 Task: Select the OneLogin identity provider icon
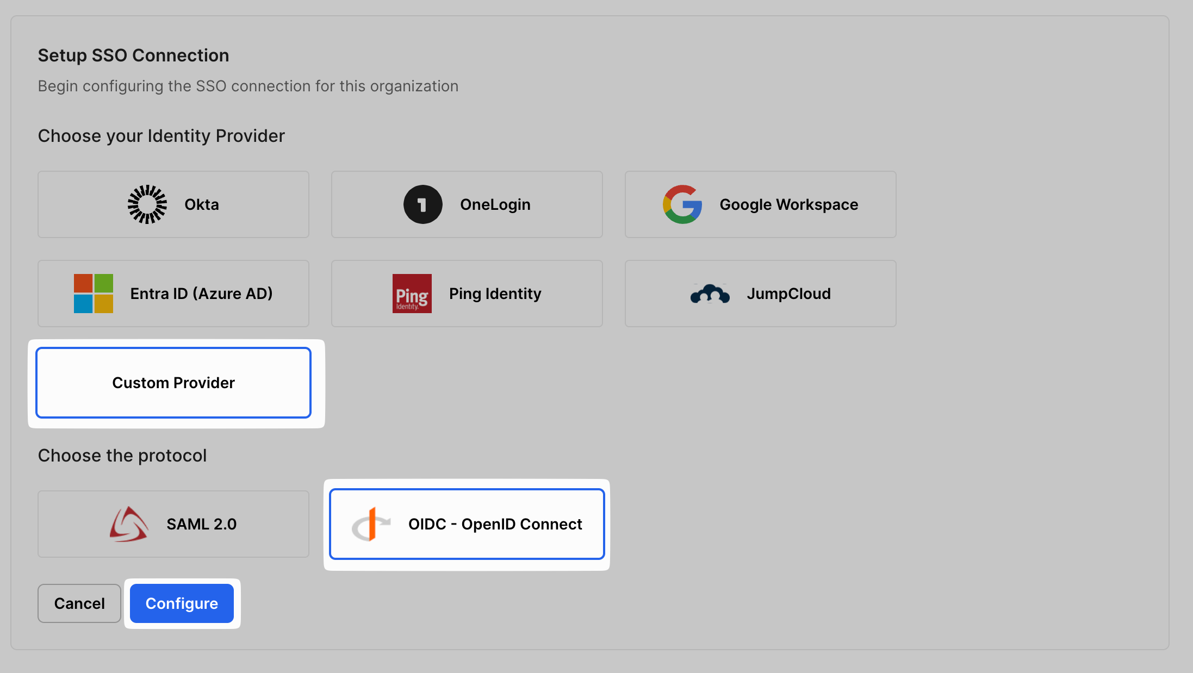click(423, 204)
